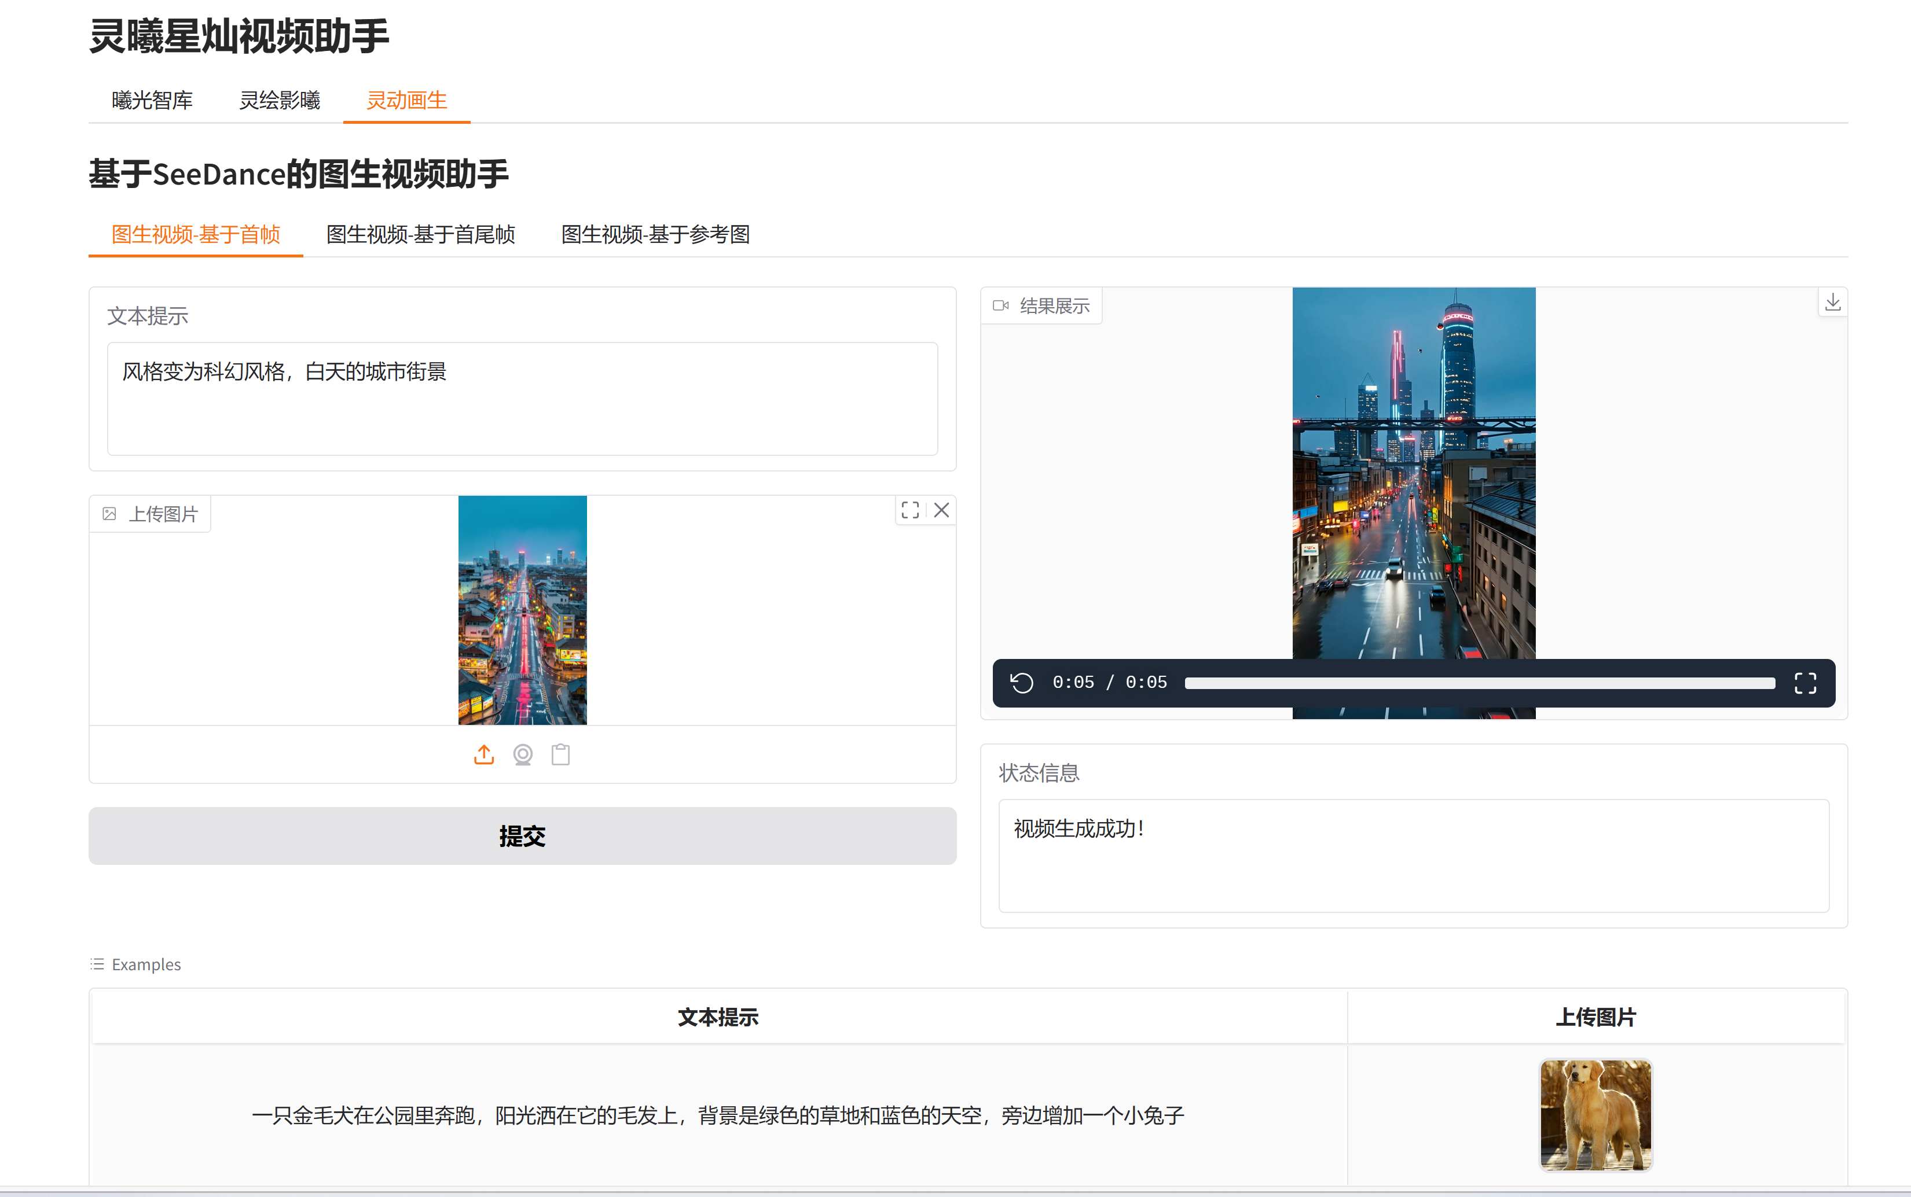
Task: Click the webcam capture icon
Action: 523,754
